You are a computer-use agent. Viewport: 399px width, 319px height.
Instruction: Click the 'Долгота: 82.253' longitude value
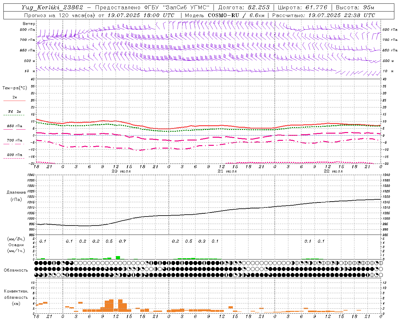pyautogui.click(x=244, y=7)
